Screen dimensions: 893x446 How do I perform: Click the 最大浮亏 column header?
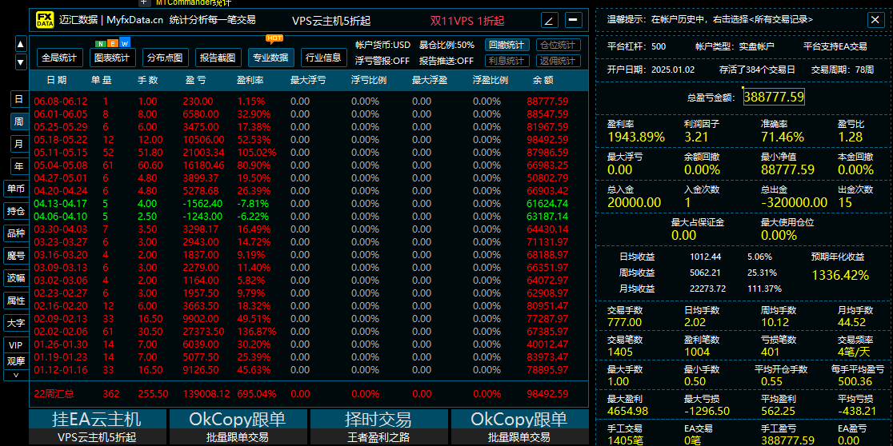[308, 80]
